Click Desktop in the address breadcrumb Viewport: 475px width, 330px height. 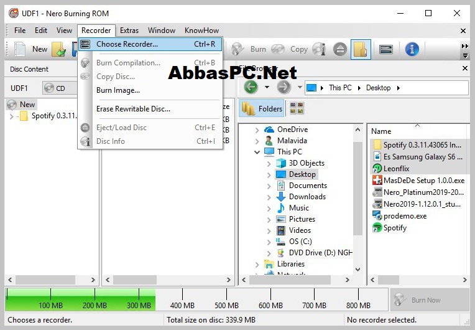[x=378, y=88]
